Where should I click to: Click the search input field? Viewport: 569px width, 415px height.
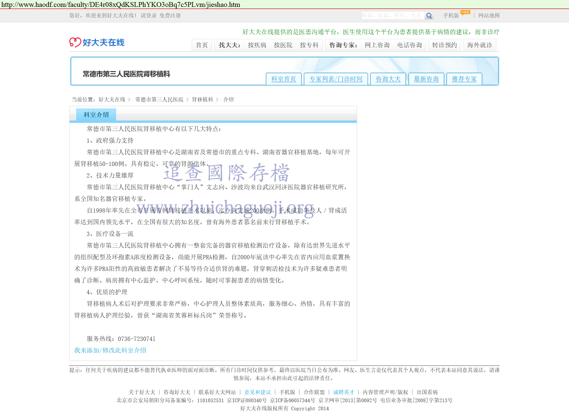click(393, 16)
